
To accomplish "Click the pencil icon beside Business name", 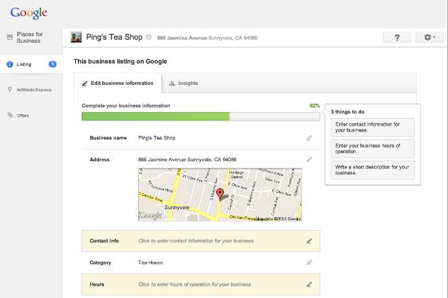I will [x=309, y=138].
